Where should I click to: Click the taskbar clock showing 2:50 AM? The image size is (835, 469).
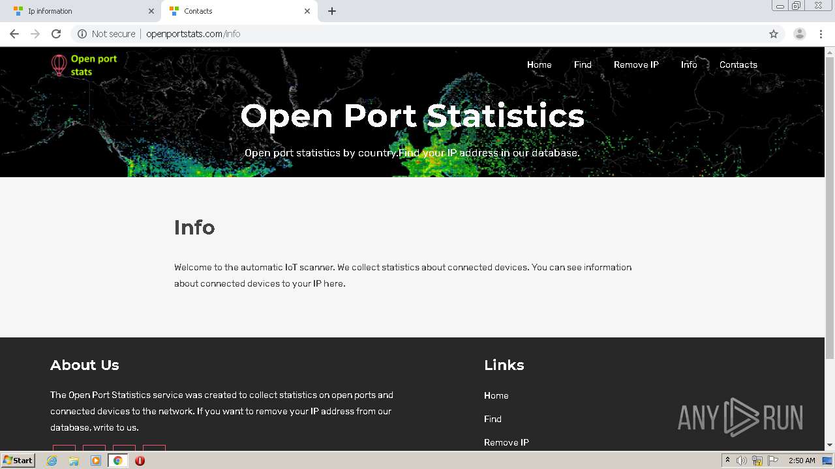click(802, 461)
